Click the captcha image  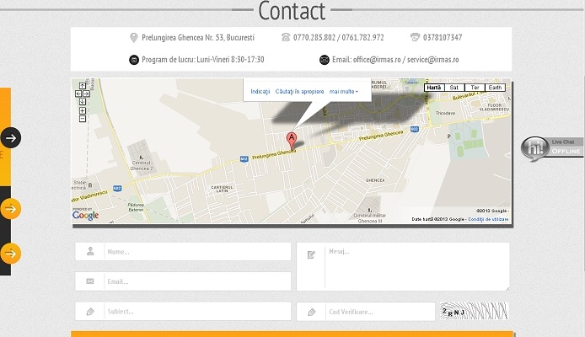tap(474, 311)
